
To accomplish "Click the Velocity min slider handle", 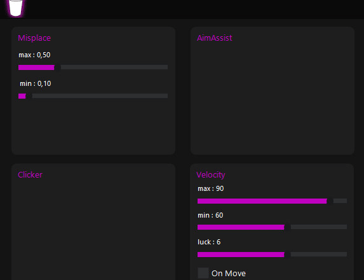I will pos(287,227).
